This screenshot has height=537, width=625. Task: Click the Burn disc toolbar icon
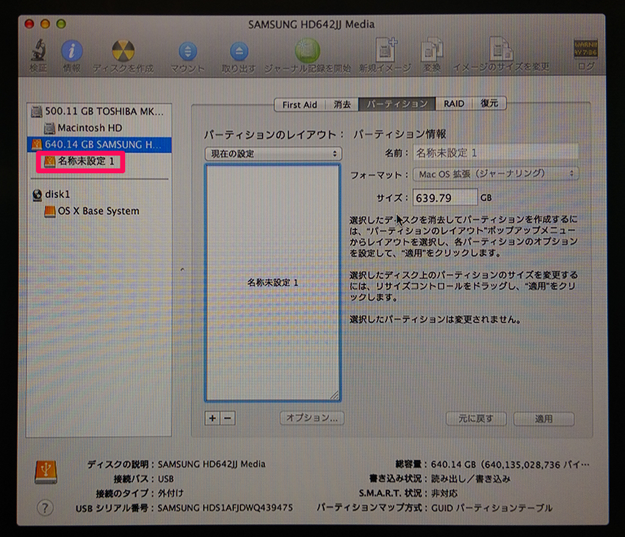[x=123, y=52]
